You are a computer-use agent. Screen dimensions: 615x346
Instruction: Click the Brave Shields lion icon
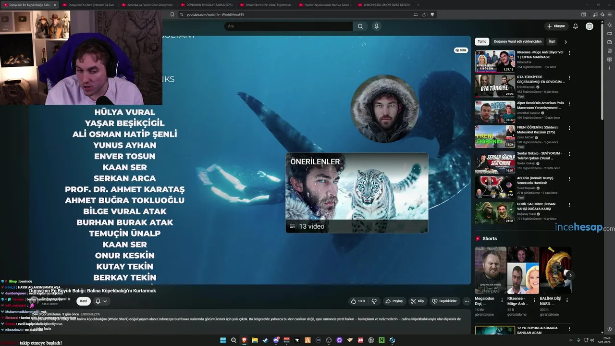pyautogui.click(x=432, y=14)
